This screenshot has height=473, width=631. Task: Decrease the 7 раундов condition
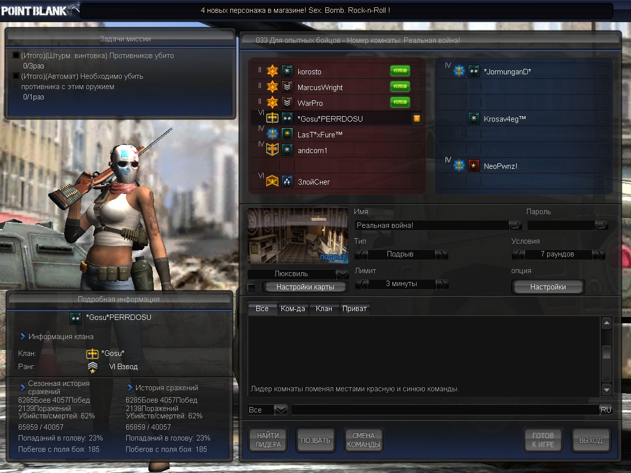518,254
